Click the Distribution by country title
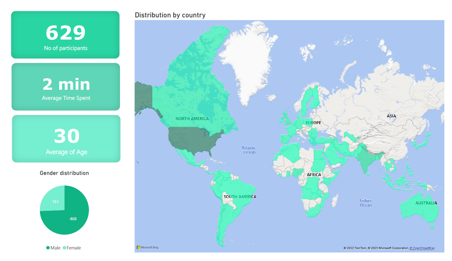 tap(170, 15)
